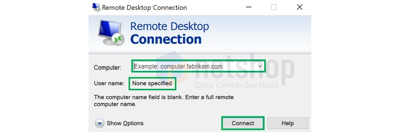Click the greyed-out maximize button

click(x=274, y=7)
